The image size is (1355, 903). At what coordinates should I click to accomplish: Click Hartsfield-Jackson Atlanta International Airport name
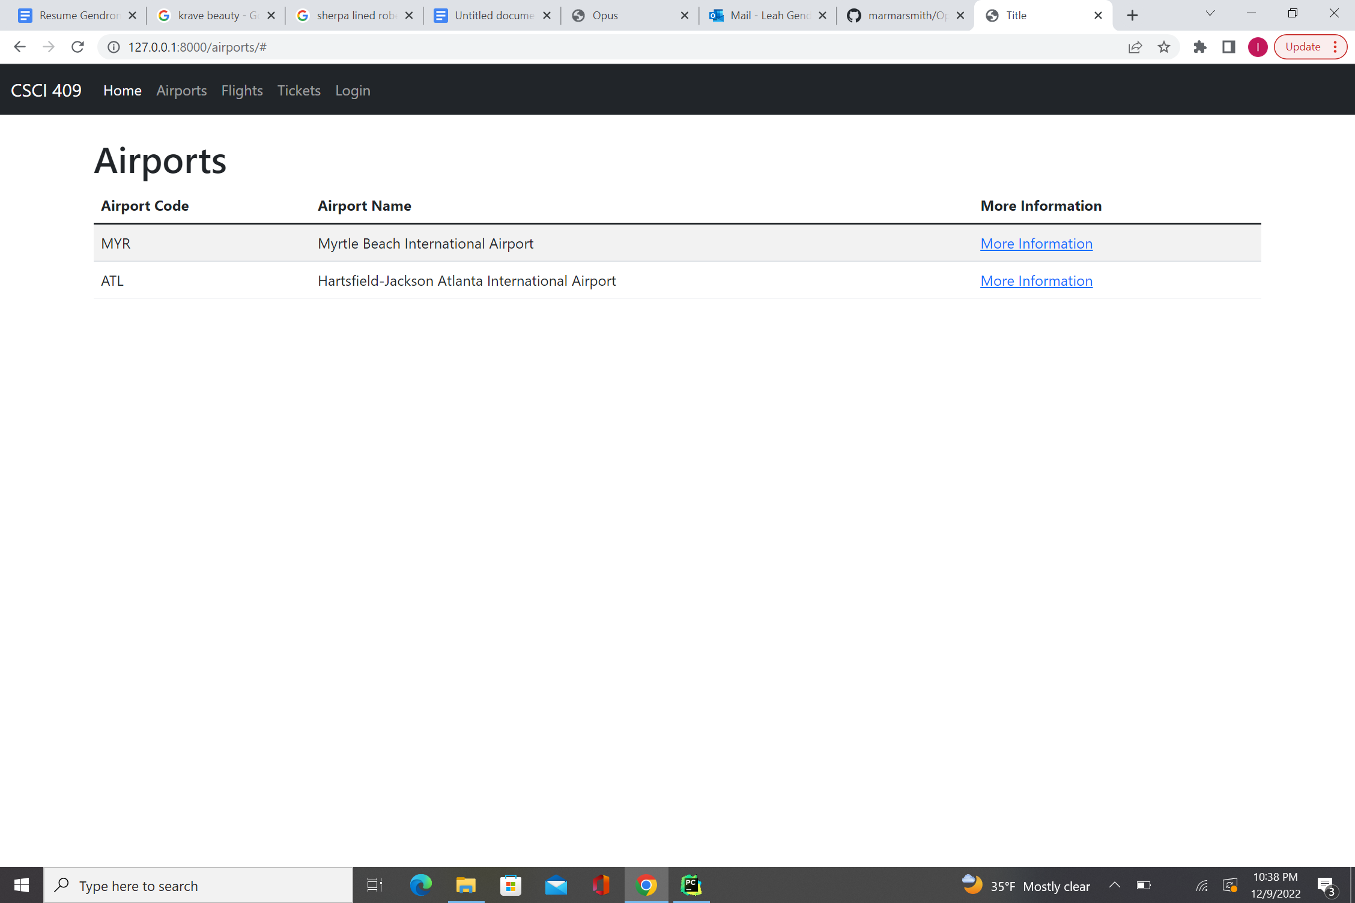pyautogui.click(x=467, y=280)
